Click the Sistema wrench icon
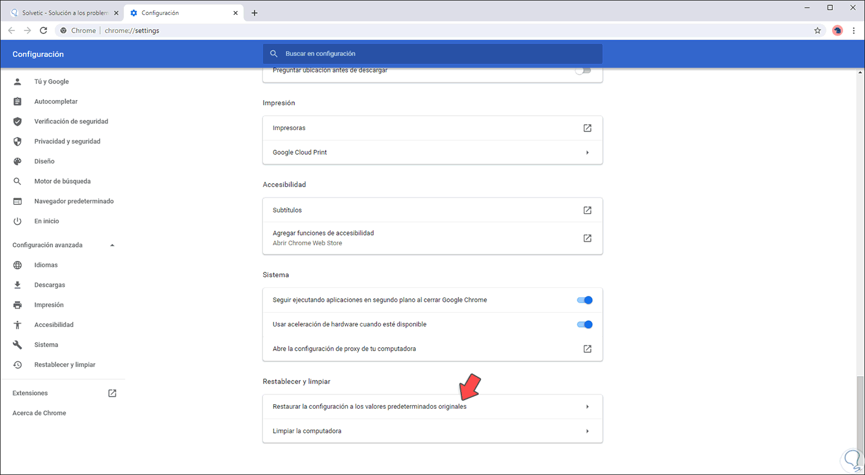Viewport: 865px width, 475px height. click(17, 345)
